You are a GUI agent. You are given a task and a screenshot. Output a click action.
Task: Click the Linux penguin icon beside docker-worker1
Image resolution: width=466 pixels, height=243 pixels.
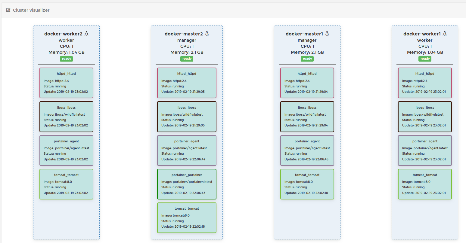445,34
